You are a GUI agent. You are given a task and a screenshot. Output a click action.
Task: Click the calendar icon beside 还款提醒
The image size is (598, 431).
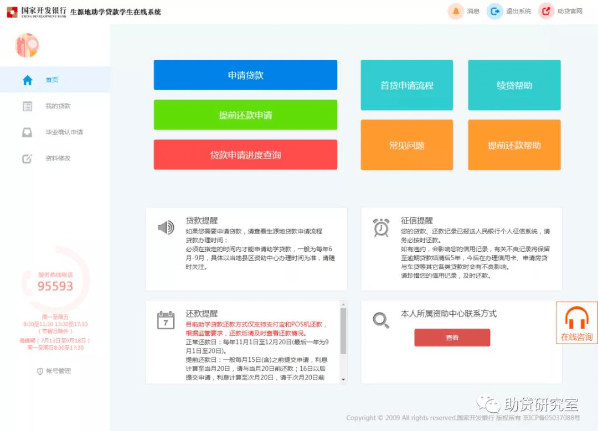[x=164, y=321]
